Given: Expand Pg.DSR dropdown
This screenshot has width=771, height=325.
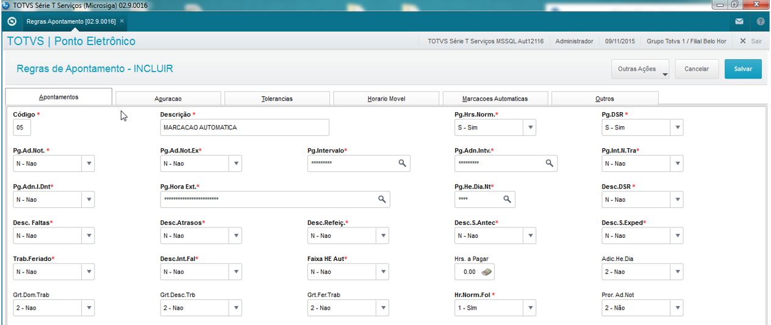Looking at the screenshot, I should (676, 127).
